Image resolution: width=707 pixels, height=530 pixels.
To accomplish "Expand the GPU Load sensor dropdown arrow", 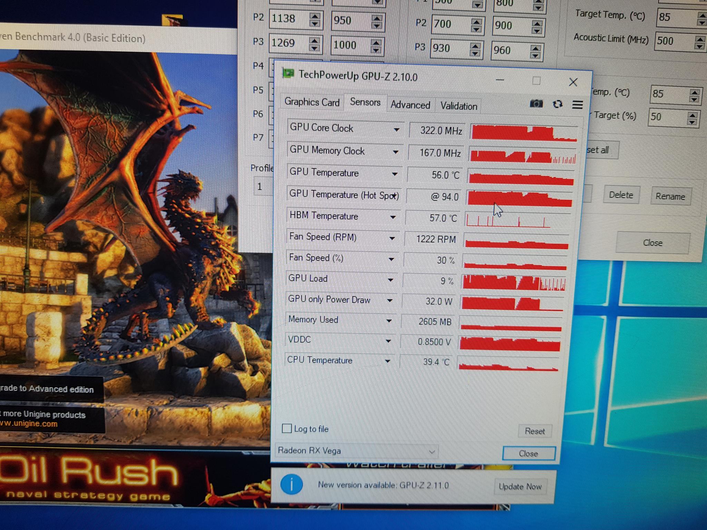I will [x=390, y=280].
